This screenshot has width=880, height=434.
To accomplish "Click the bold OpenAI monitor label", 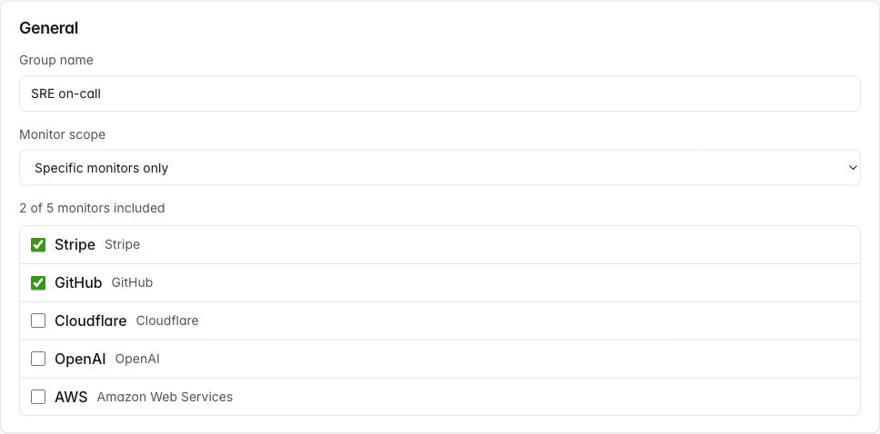I will [80, 360].
